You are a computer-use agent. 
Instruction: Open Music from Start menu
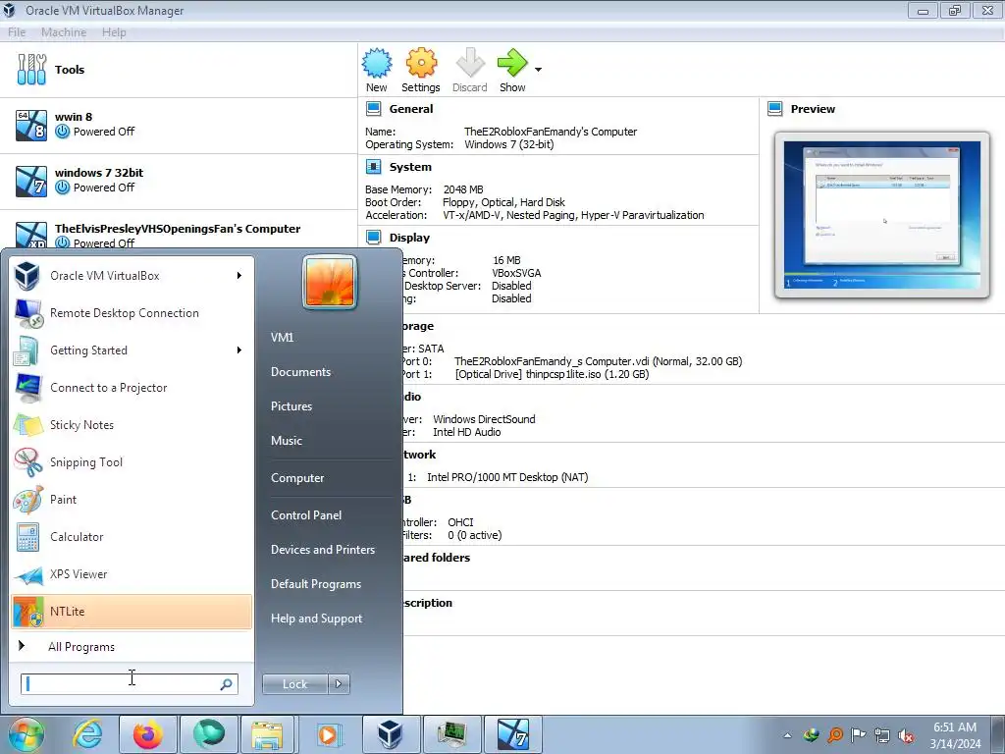287,441
